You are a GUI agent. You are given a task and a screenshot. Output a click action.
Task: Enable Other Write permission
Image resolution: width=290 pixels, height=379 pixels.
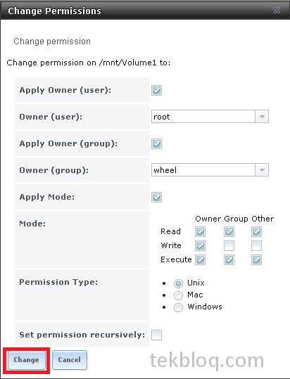point(256,246)
